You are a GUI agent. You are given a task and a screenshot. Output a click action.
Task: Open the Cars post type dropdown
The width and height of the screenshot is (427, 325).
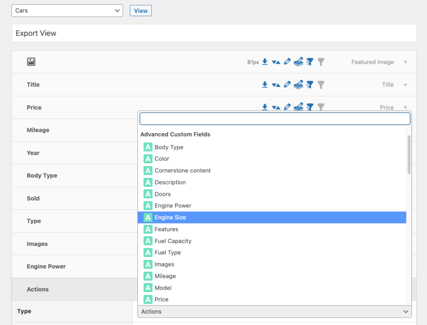pos(67,11)
